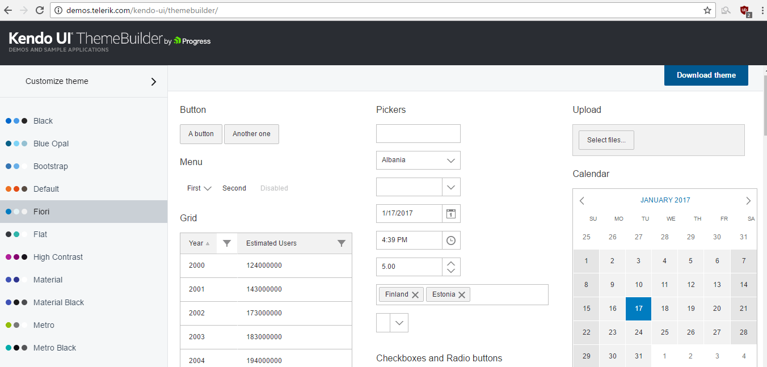Click the Download theme button
The image size is (767, 367).
(706, 75)
